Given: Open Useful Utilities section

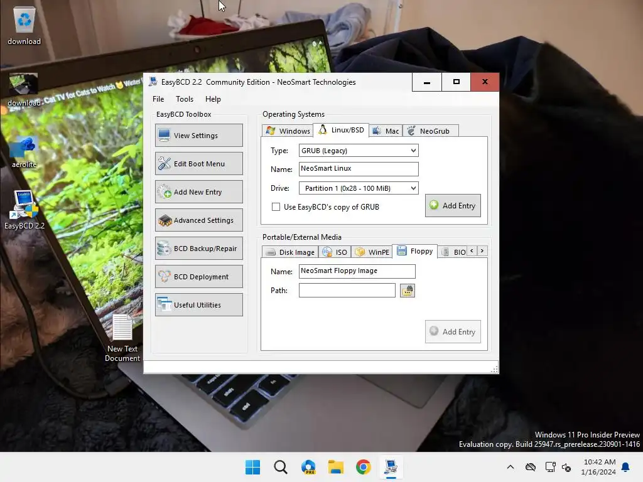Looking at the screenshot, I should click(x=199, y=305).
